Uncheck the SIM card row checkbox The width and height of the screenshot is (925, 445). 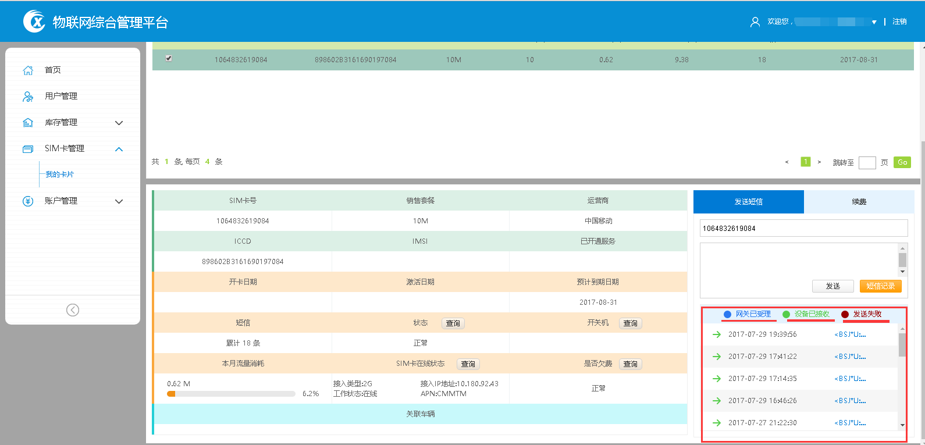169,58
